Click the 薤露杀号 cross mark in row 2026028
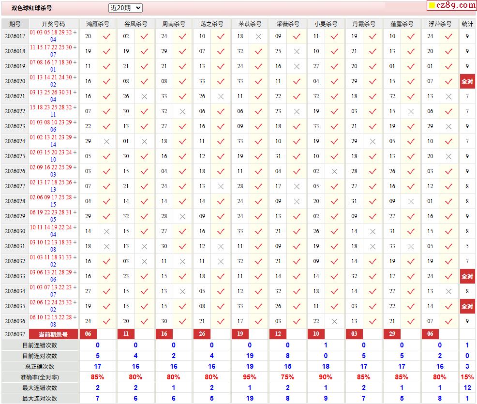This screenshot has height=404, width=477. click(411, 201)
